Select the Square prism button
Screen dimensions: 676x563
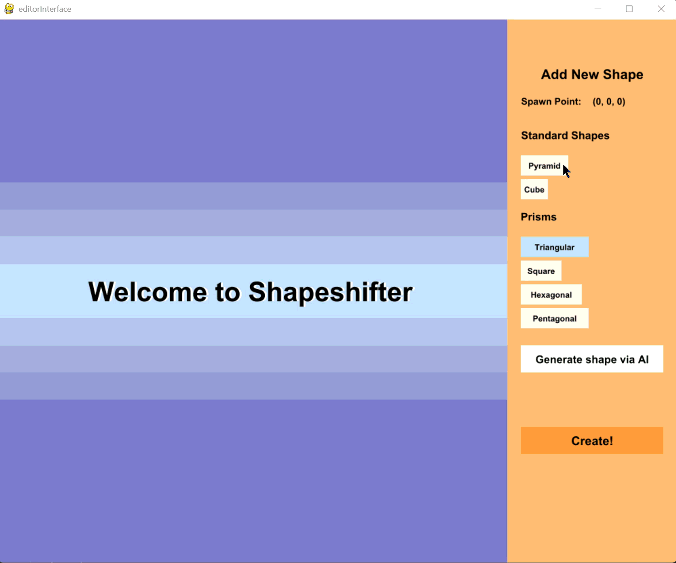click(x=541, y=271)
